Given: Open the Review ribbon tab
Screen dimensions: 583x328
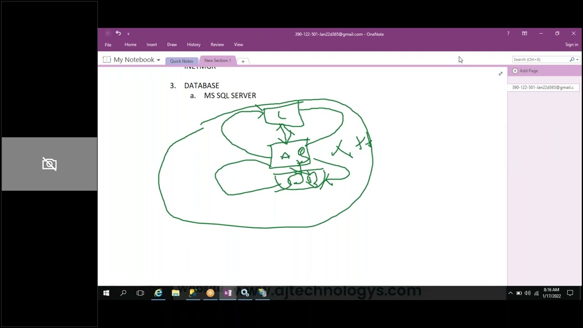Looking at the screenshot, I should [x=217, y=45].
